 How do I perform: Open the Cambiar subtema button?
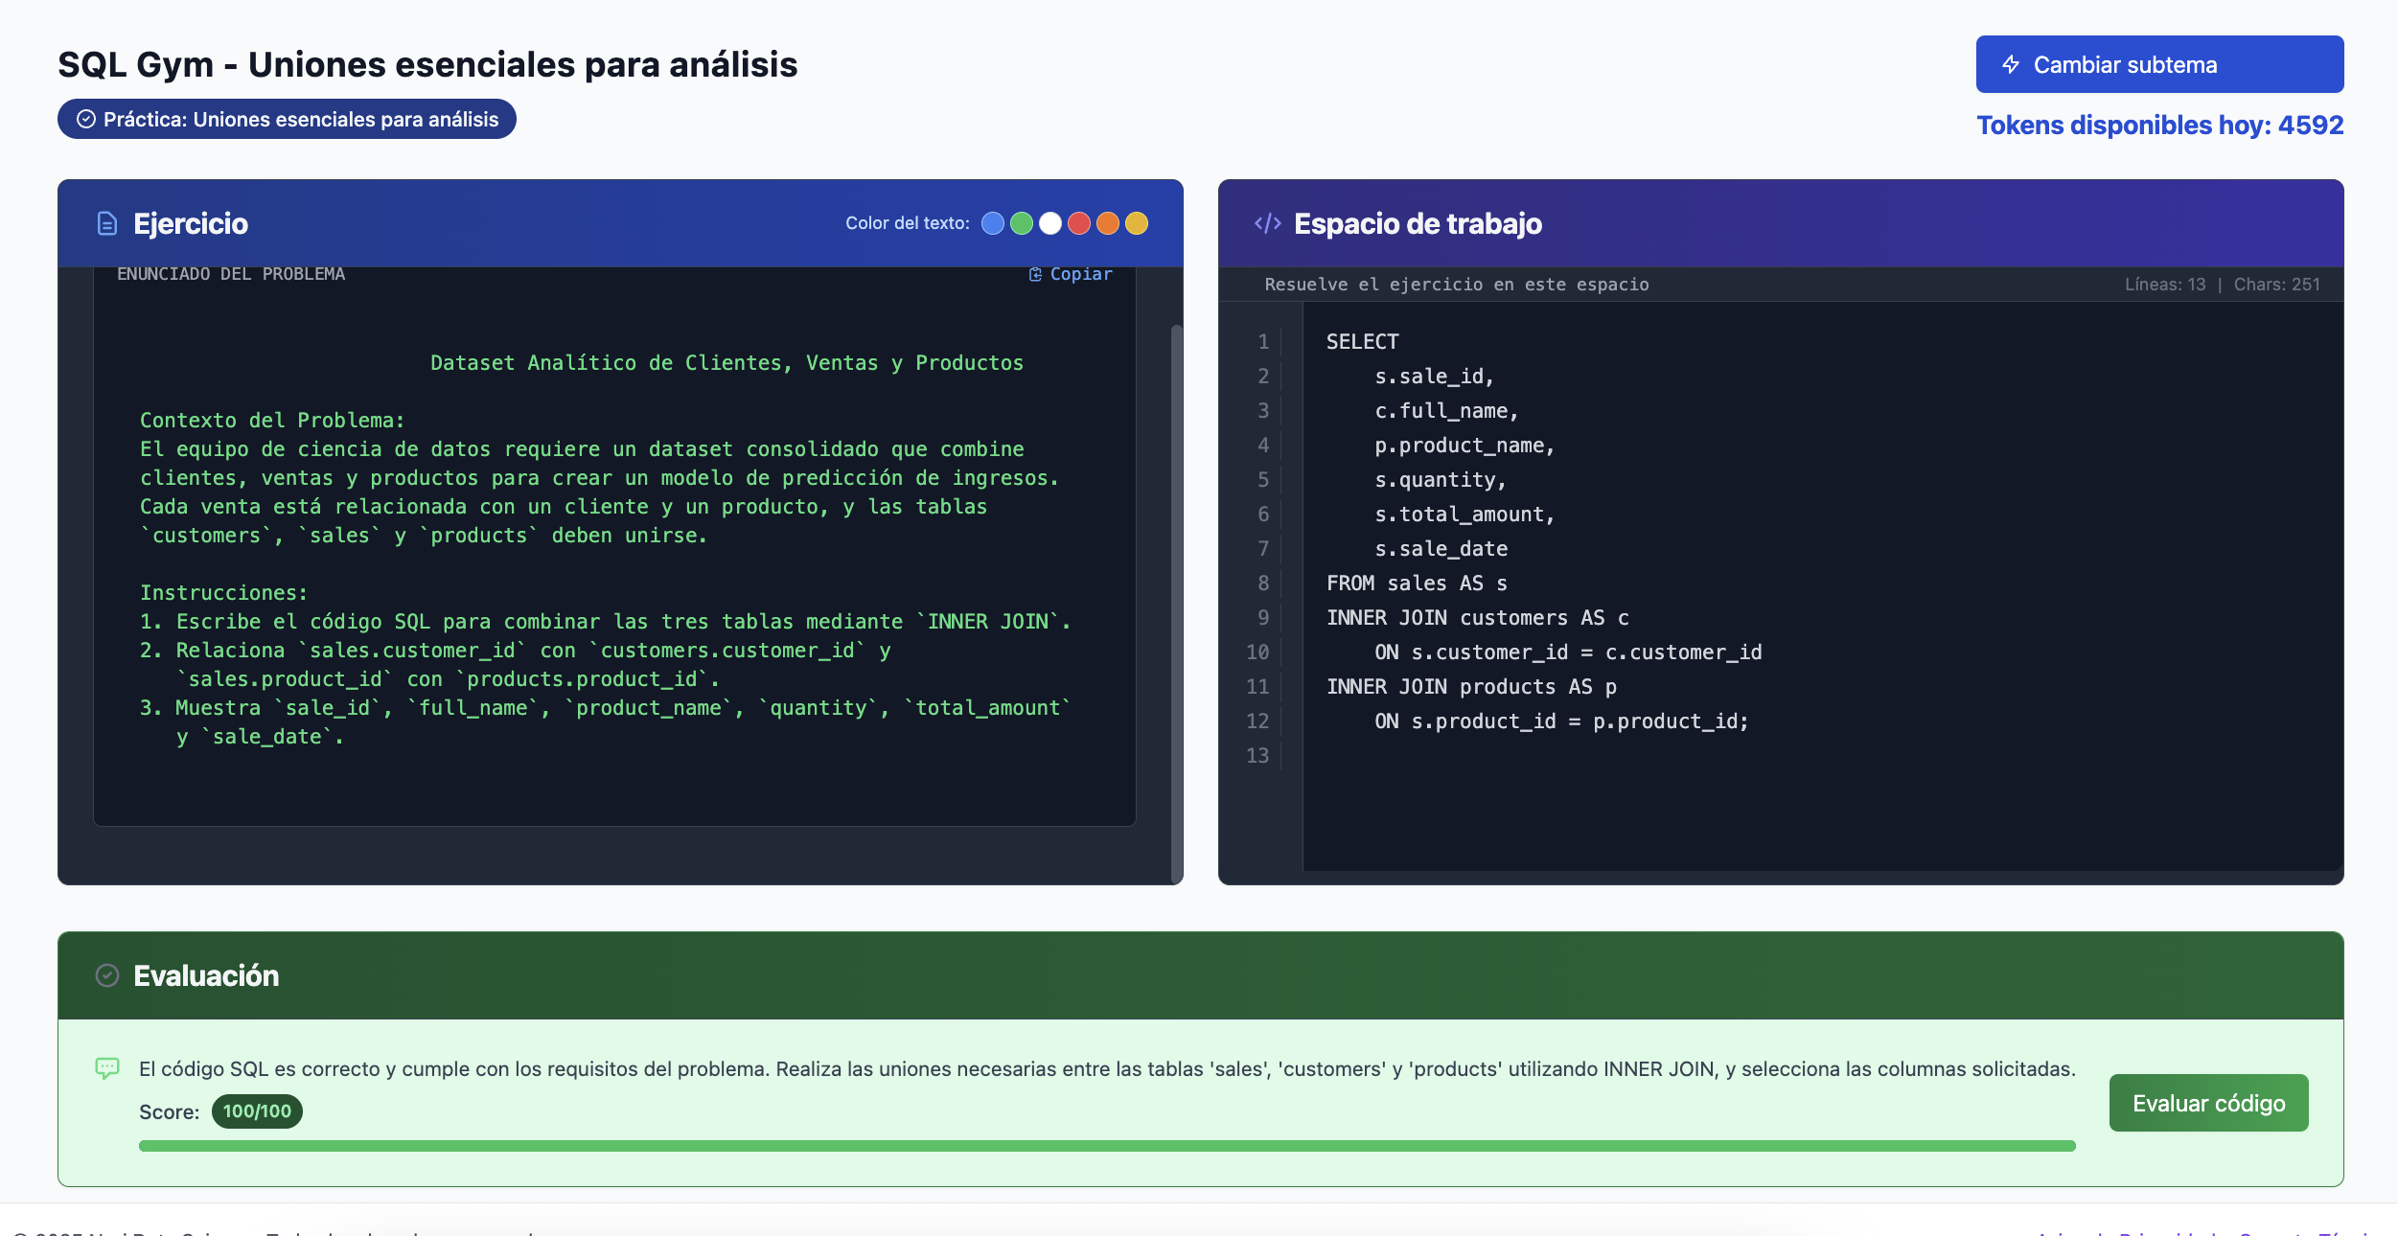2158,64
